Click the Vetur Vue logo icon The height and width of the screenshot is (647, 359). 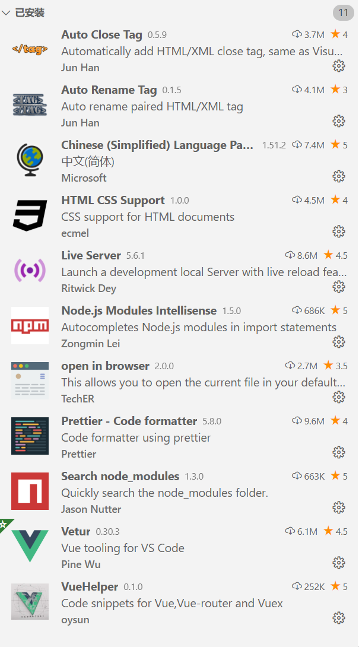(30, 546)
